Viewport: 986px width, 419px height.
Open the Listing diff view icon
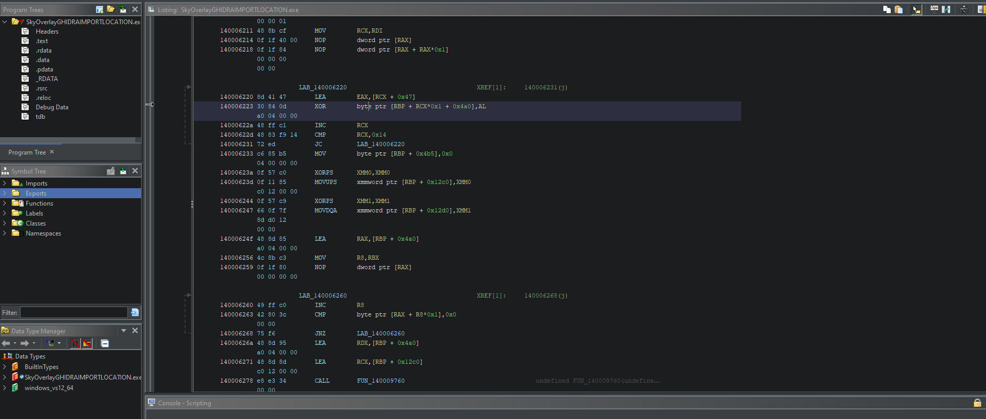[x=946, y=9]
